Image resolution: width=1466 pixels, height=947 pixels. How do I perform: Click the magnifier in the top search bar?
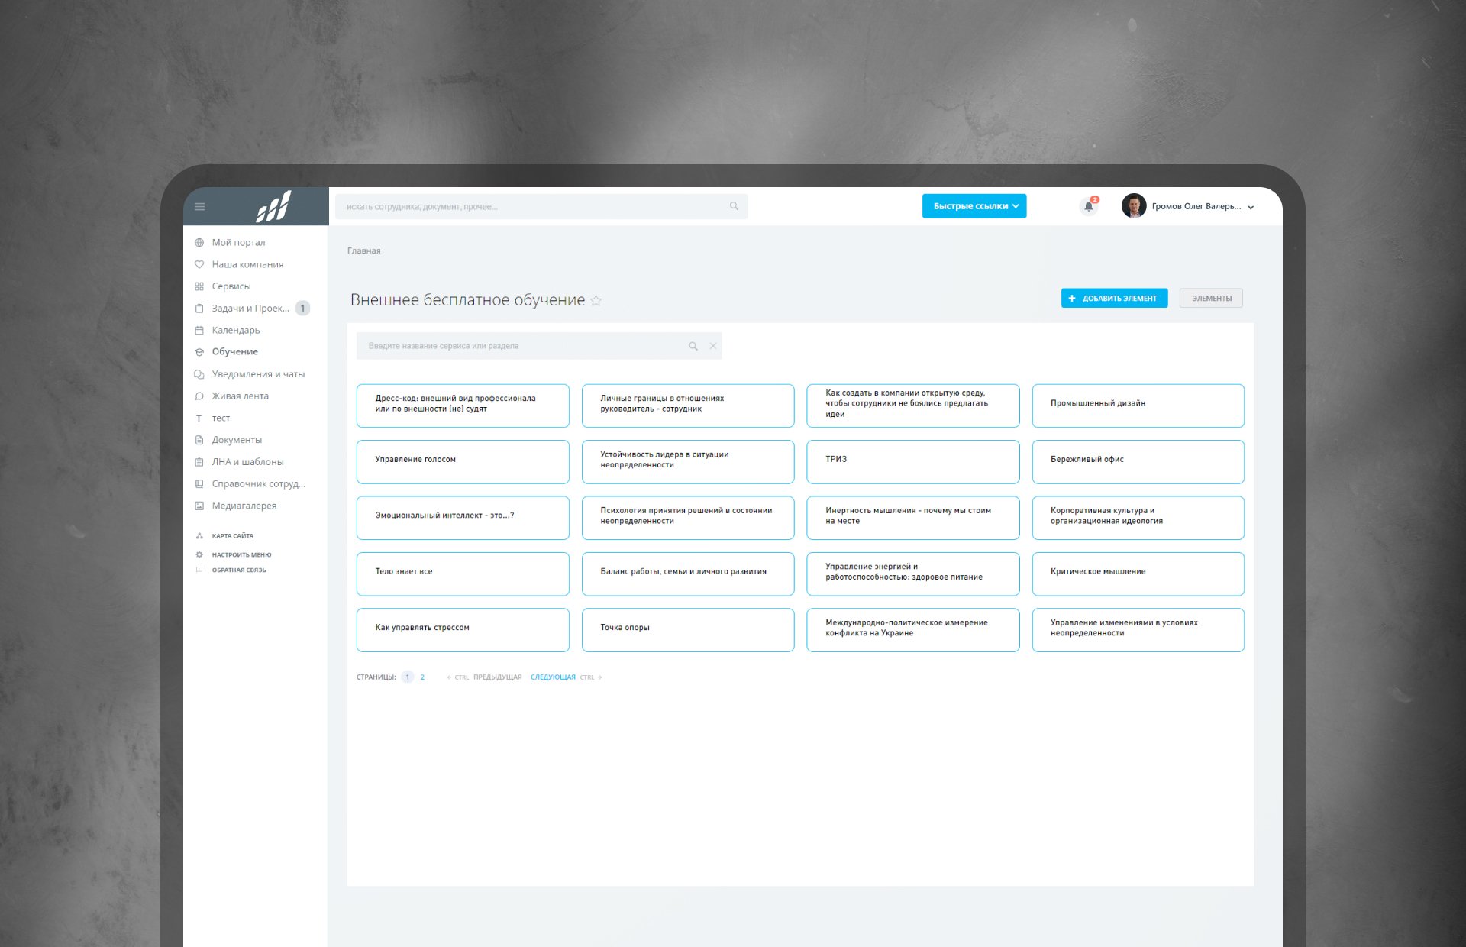[734, 206]
